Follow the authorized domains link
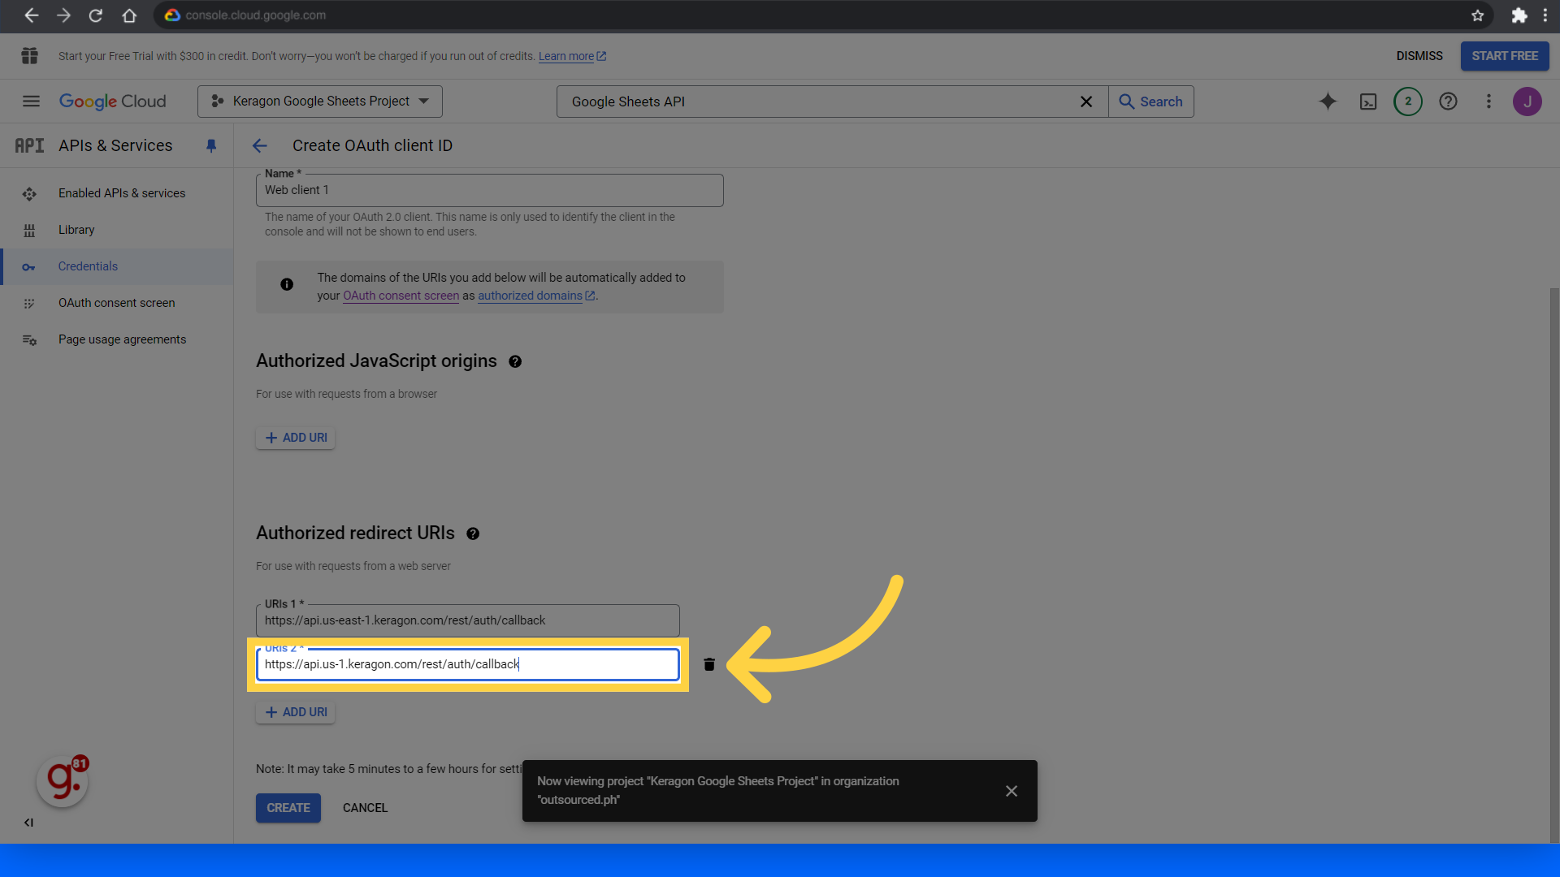The width and height of the screenshot is (1560, 877). [x=536, y=296]
